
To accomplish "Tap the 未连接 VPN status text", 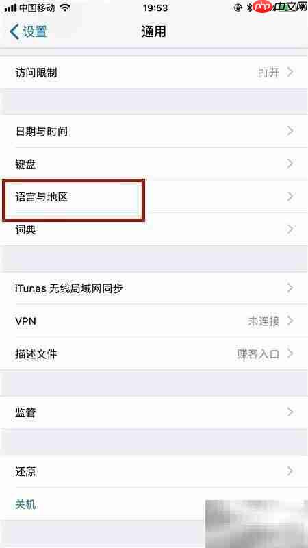I will point(264,321).
